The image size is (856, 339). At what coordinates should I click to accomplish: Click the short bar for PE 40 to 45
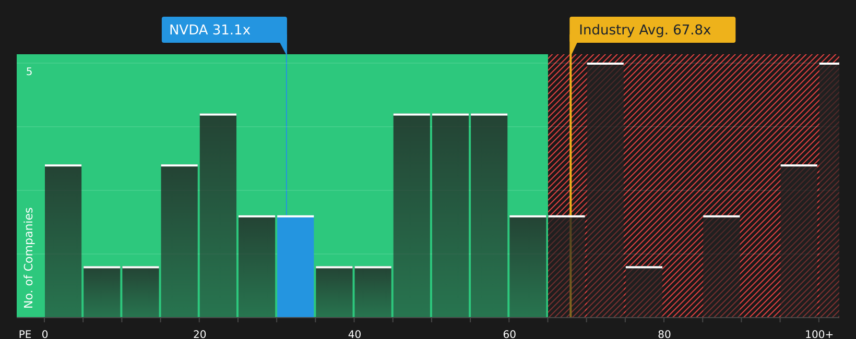(x=373, y=292)
